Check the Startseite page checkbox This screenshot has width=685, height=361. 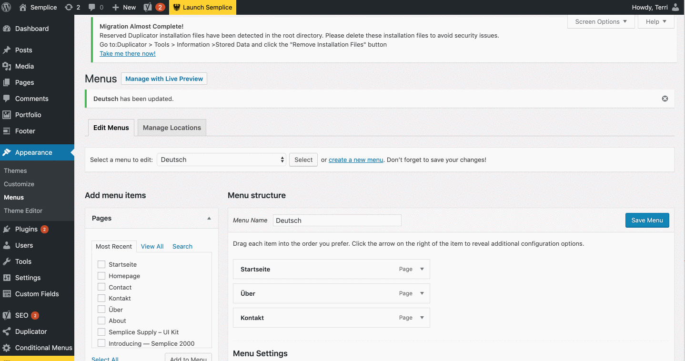click(x=101, y=264)
